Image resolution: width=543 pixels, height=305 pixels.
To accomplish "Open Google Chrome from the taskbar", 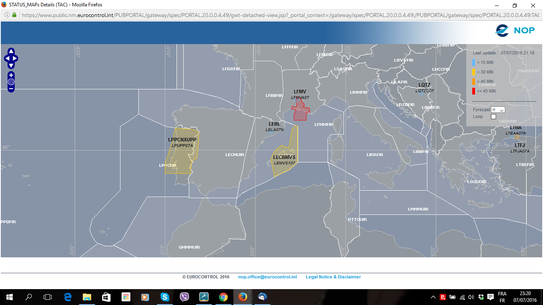I will [223, 297].
